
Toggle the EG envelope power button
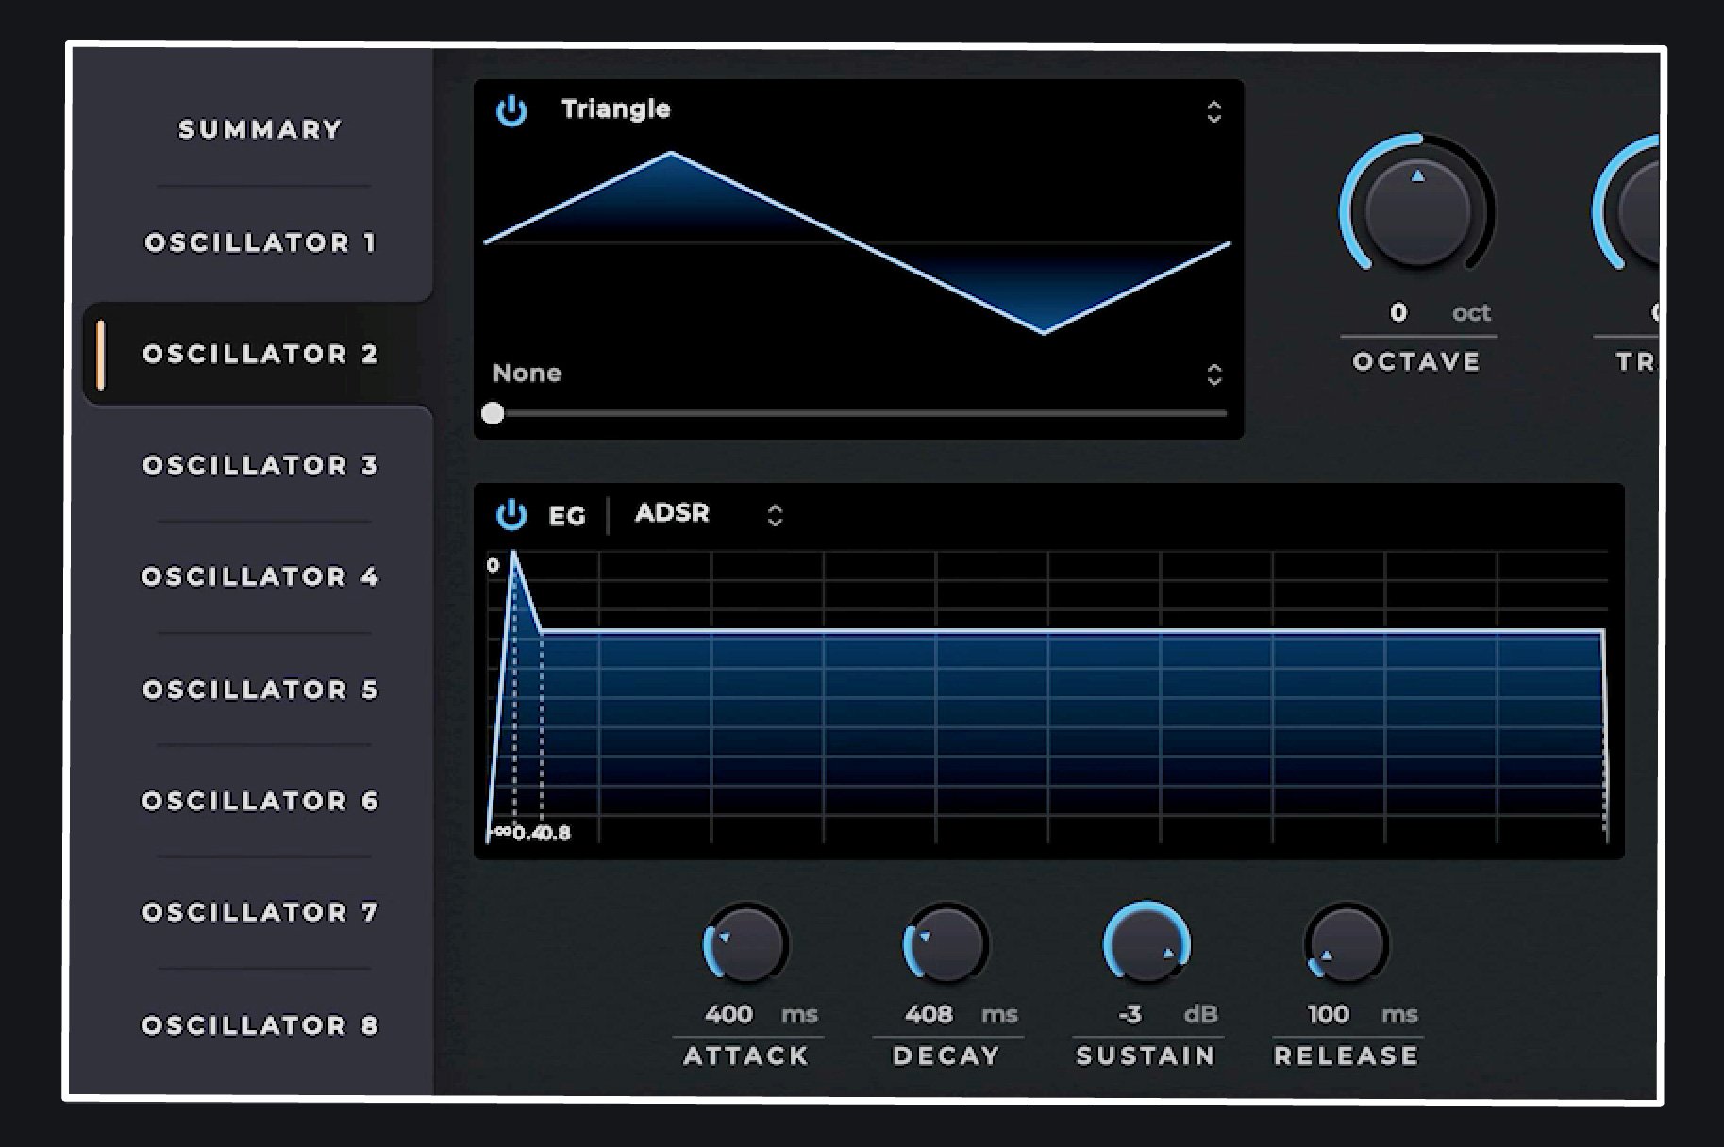(x=511, y=514)
